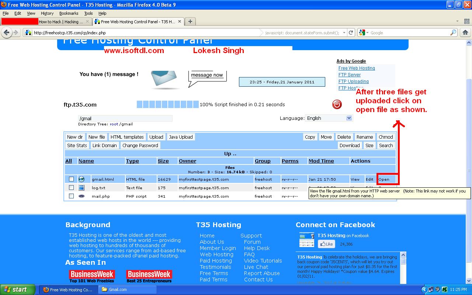This screenshot has width=472, height=295.
Task: Click the red power logout icon
Action: (337, 104)
